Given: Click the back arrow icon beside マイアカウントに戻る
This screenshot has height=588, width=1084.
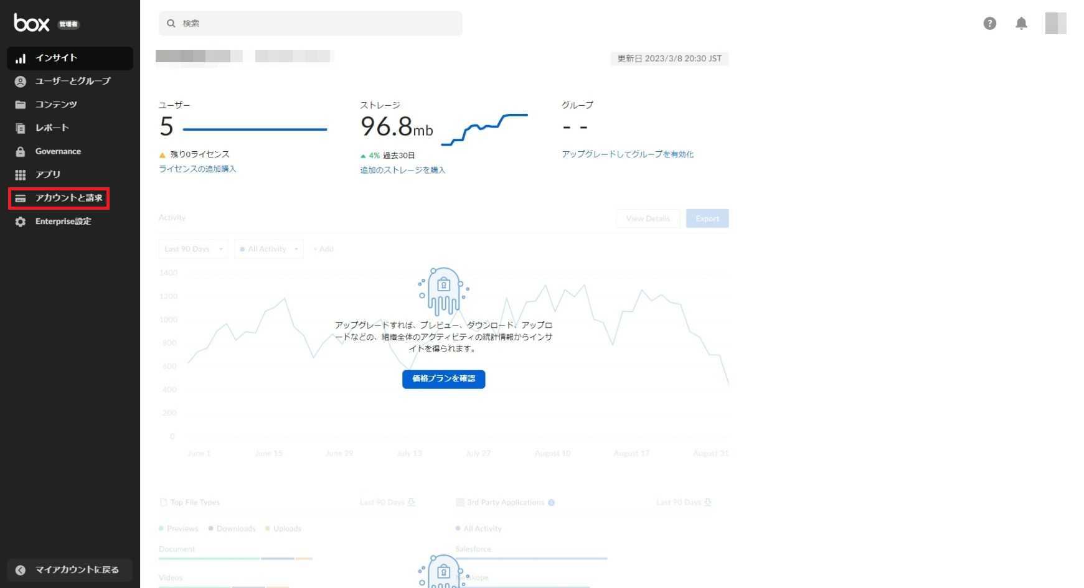Looking at the screenshot, I should 21,570.
